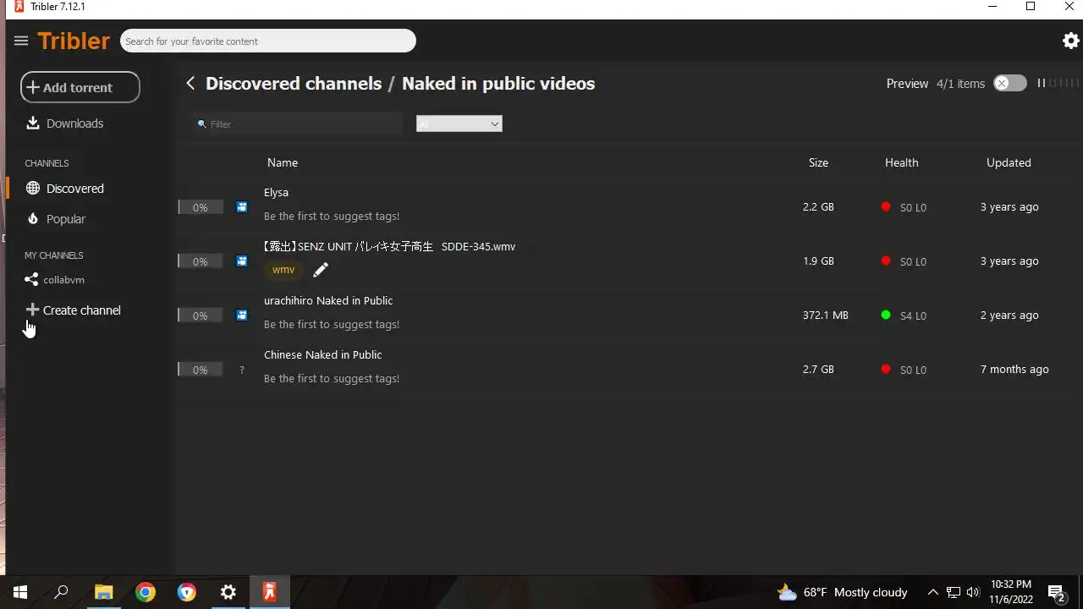
Task: Show hidden system tray icons
Action: point(932,592)
